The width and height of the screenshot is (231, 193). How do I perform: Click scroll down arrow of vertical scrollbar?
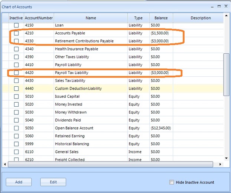[x=226, y=159]
